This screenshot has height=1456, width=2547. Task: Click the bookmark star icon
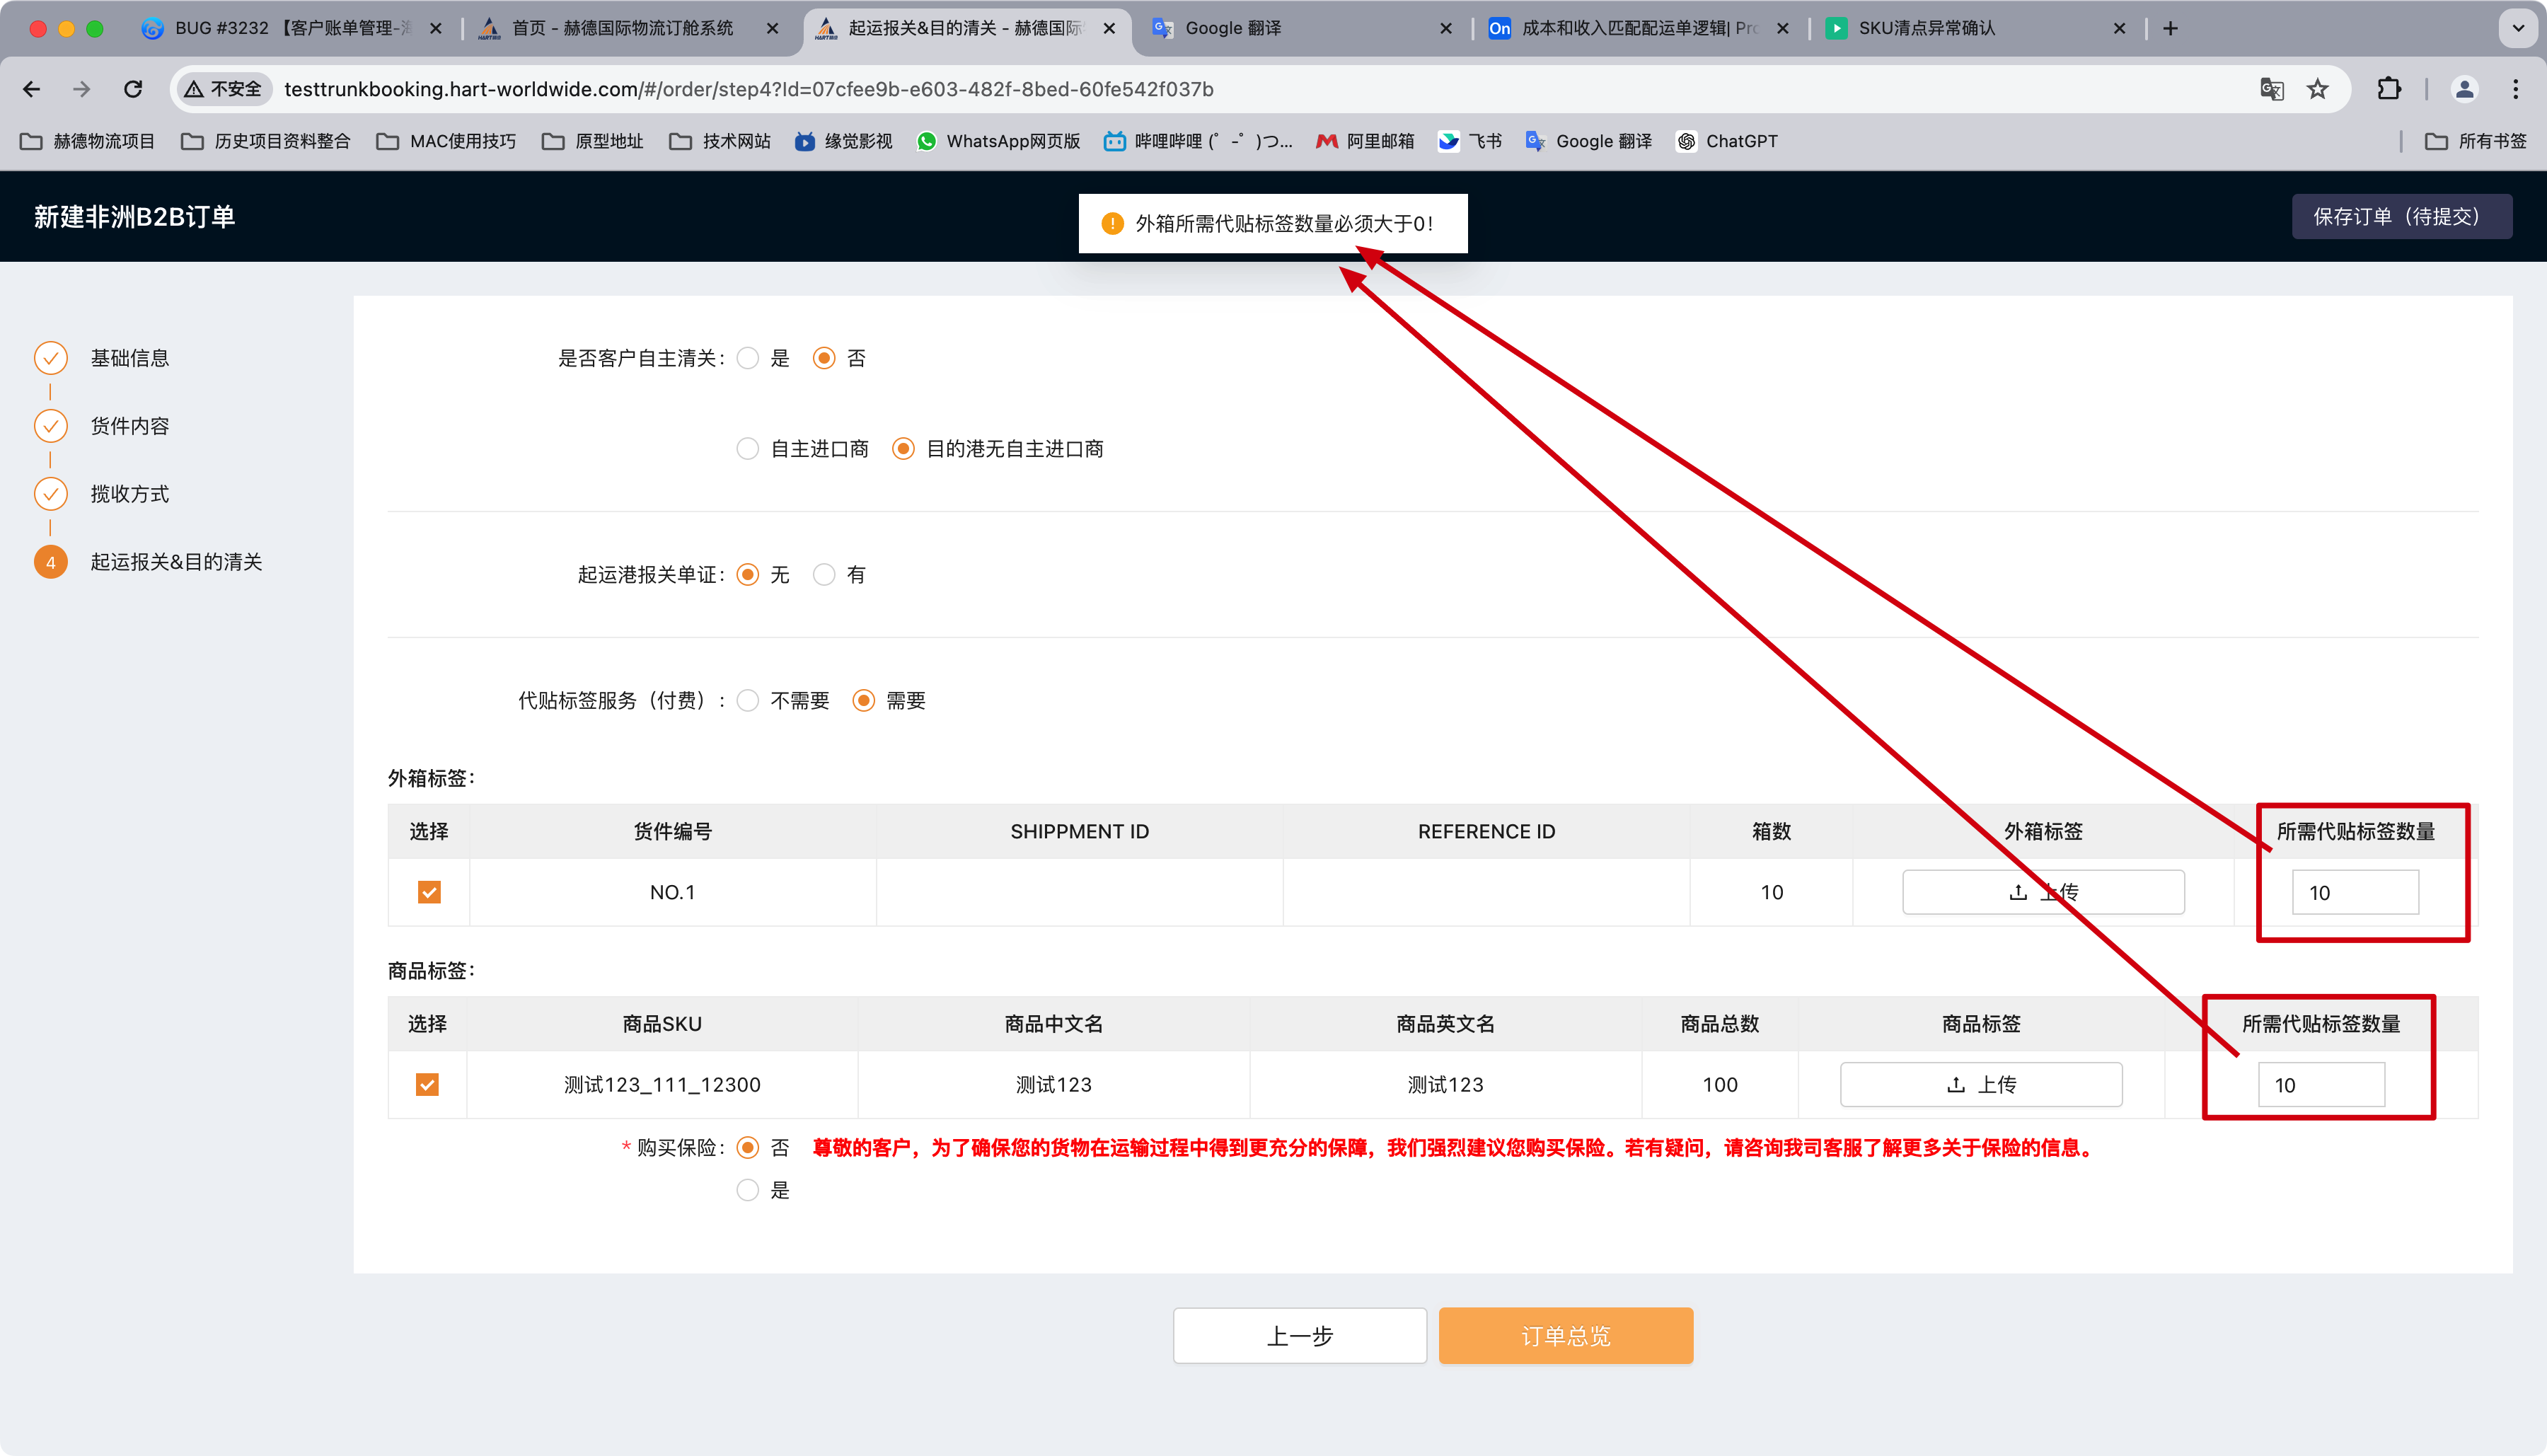(2317, 89)
